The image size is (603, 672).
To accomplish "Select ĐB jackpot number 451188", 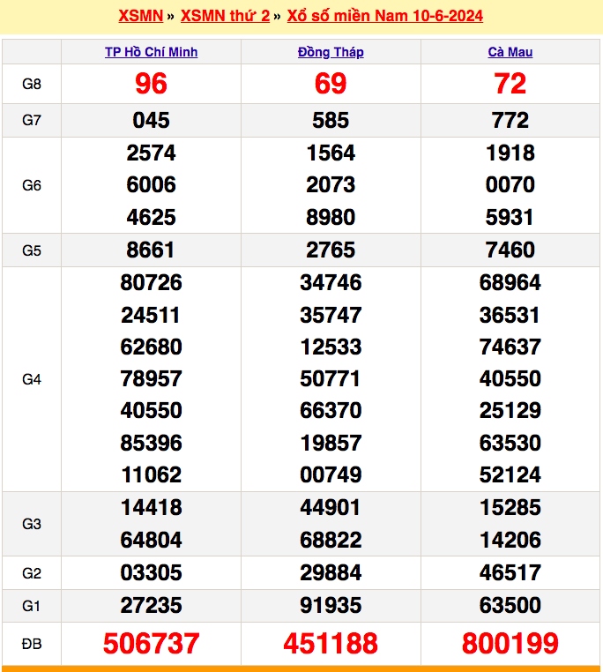I will pos(331,643).
